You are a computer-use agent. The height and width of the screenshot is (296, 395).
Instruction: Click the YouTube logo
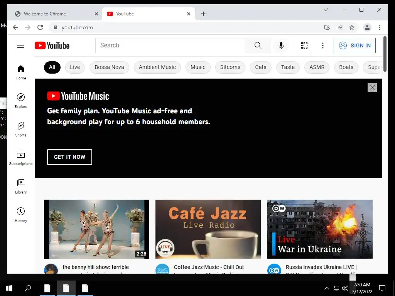(52, 45)
